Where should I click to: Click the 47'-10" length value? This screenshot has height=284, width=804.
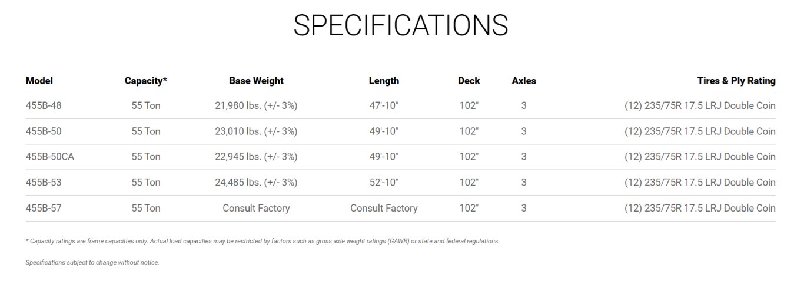coord(384,106)
